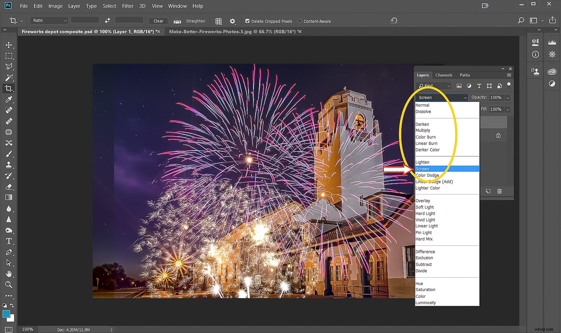Select the Crop tool

coord(9,88)
